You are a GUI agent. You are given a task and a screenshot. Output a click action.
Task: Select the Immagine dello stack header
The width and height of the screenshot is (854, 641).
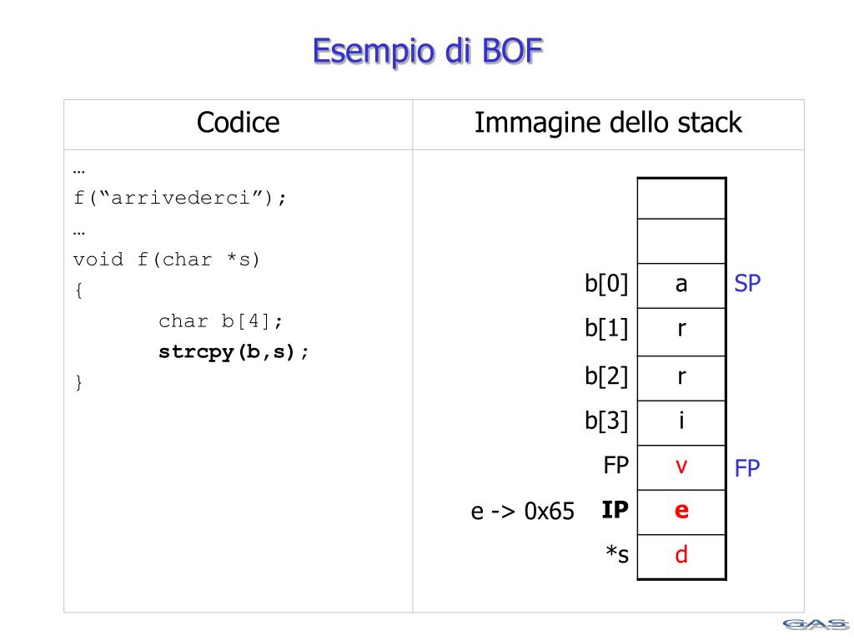pos(608,123)
